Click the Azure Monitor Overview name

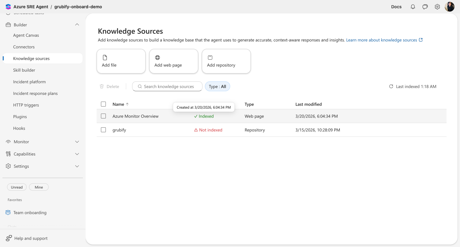click(x=135, y=116)
